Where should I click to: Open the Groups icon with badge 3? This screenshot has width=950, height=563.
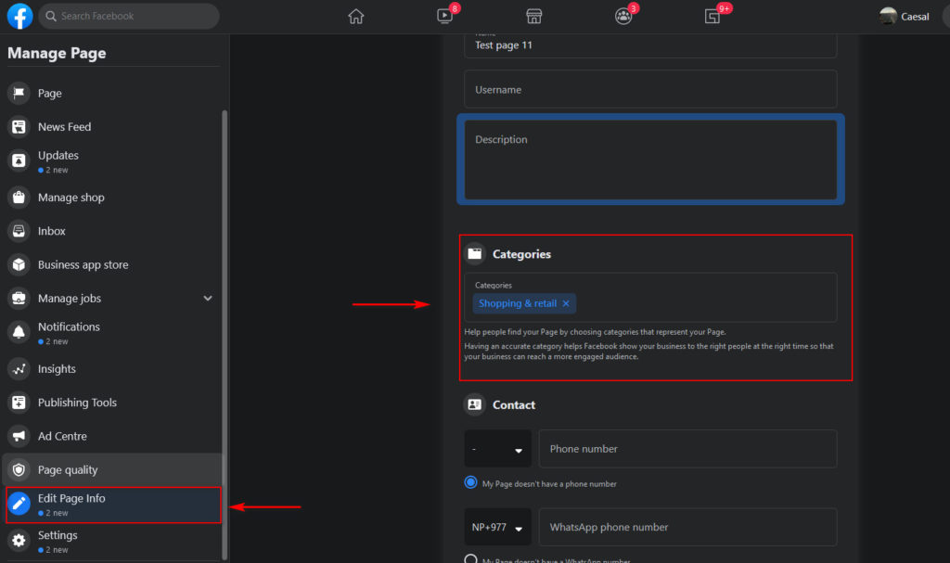pyautogui.click(x=623, y=17)
